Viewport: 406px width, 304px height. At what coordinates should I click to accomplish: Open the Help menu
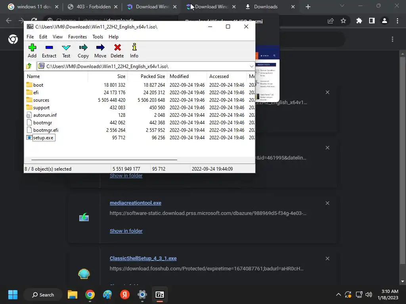click(113, 37)
